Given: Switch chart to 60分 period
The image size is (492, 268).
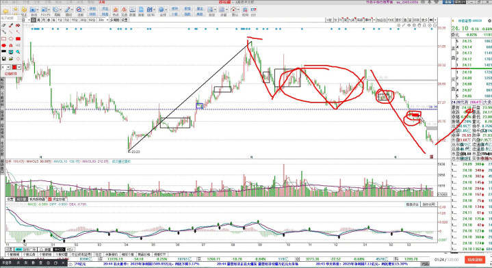Looking at the screenshot, I should [x=92, y=20].
